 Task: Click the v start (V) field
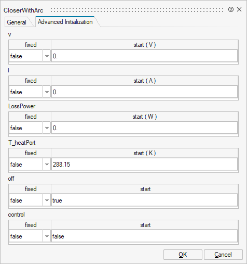pyautogui.click(x=144, y=56)
